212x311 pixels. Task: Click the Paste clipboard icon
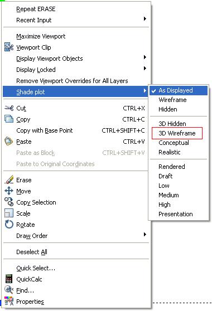click(x=8, y=142)
